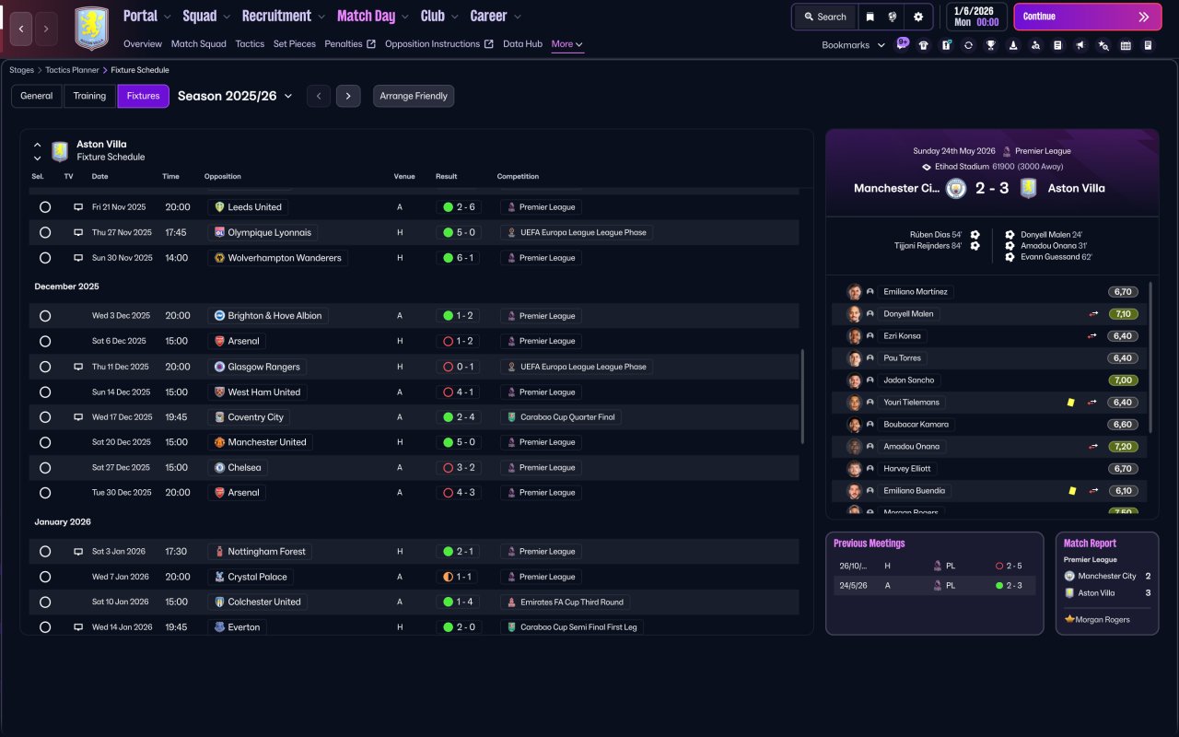The height and width of the screenshot is (737, 1179).
Task: Click the Arrange Friendly button
Action: click(x=414, y=96)
